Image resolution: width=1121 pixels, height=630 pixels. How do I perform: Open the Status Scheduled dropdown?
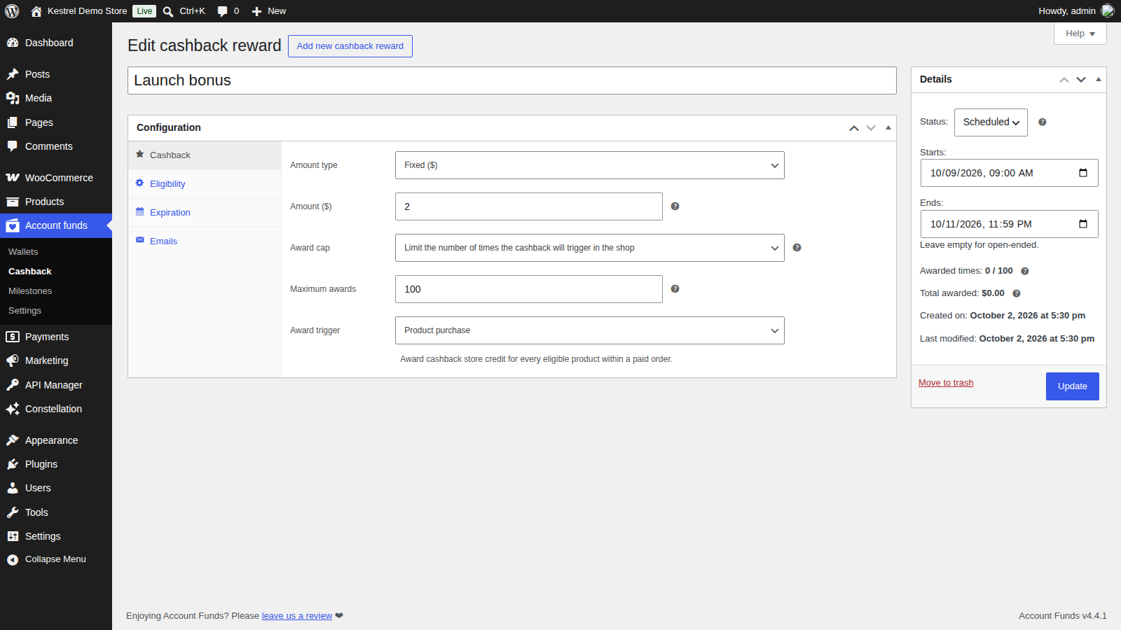(991, 122)
